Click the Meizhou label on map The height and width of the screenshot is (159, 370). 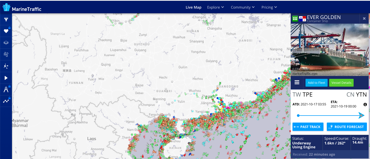click(x=252, y=80)
